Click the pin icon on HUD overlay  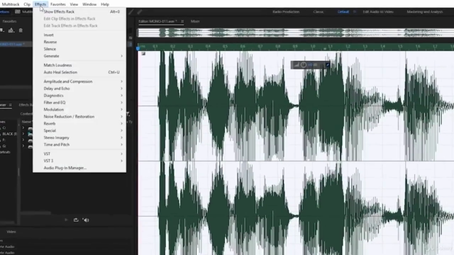tap(328, 65)
